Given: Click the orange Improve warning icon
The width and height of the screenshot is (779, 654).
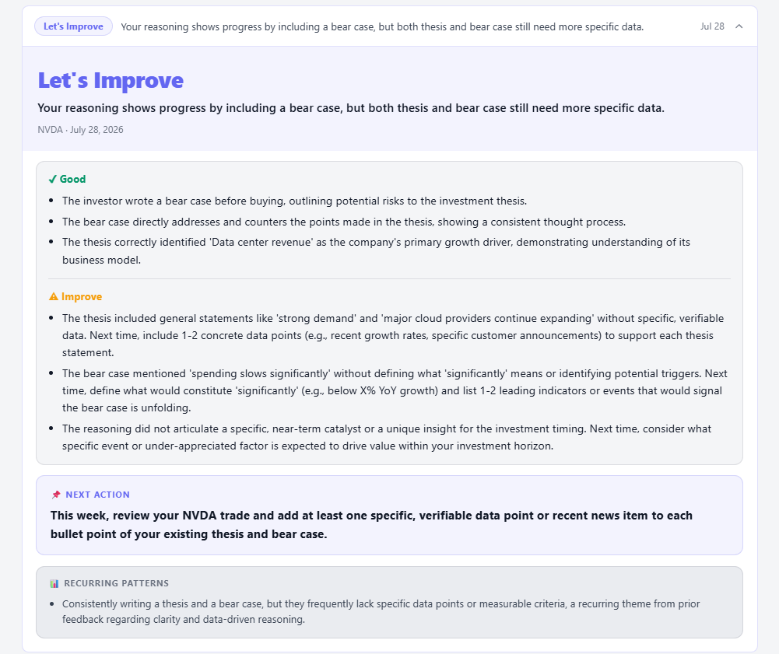Looking at the screenshot, I should [x=54, y=296].
